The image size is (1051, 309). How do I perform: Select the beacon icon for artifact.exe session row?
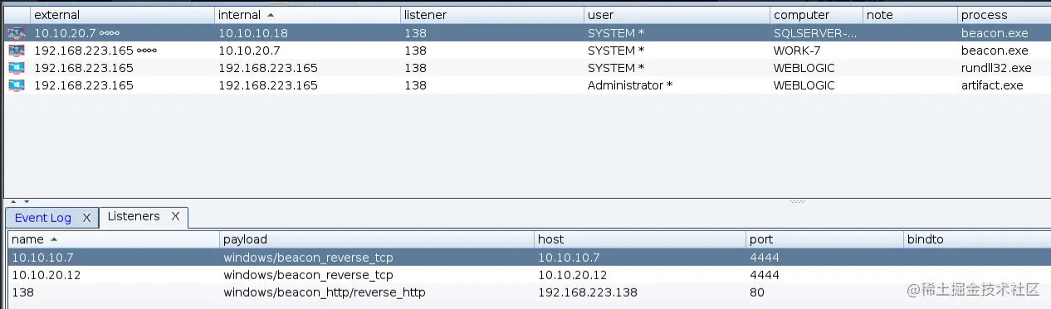17,85
